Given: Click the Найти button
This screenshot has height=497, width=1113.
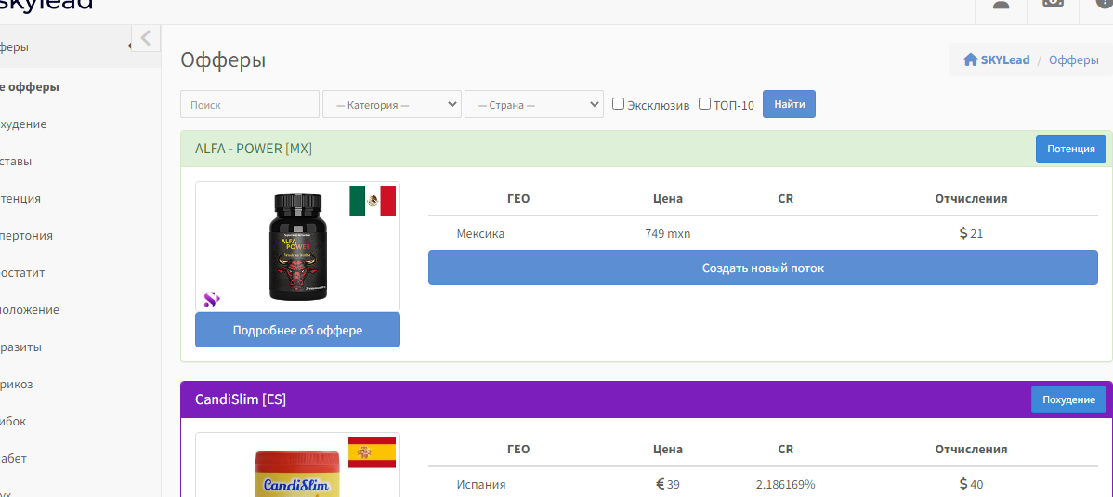Looking at the screenshot, I should point(790,104).
